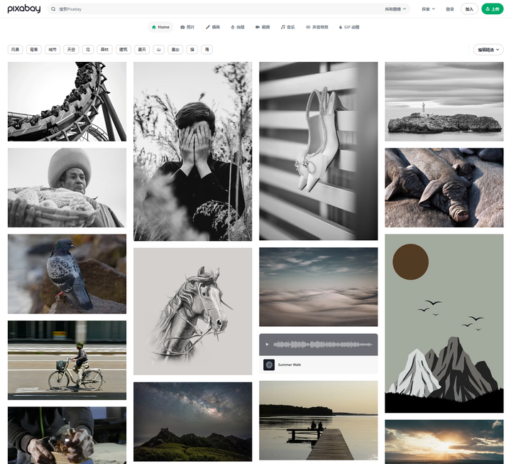Click the 加入 join button
The height and width of the screenshot is (464, 511).
pyautogui.click(x=469, y=9)
